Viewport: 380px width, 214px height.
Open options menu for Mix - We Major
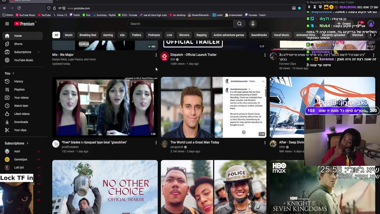pos(156,55)
